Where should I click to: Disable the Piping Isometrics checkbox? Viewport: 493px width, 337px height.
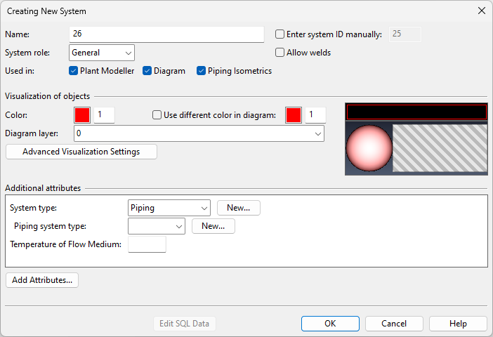click(202, 71)
